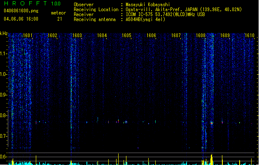Screen dimensions: 259x165
Task: Click the 1607 time marker
Action: (x=176, y=35)
